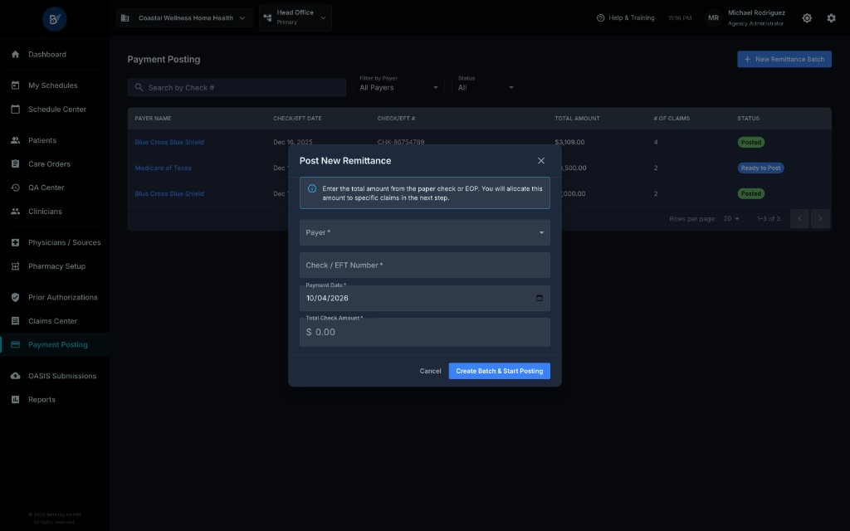This screenshot has height=531, width=850.
Task: Toggle the theme brightness icon
Action: [x=807, y=18]
